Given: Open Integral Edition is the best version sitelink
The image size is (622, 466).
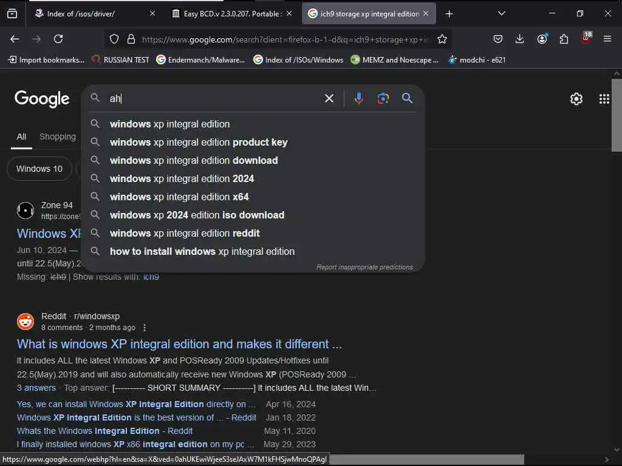Looking at the screenshot, I should pos(137,417).
